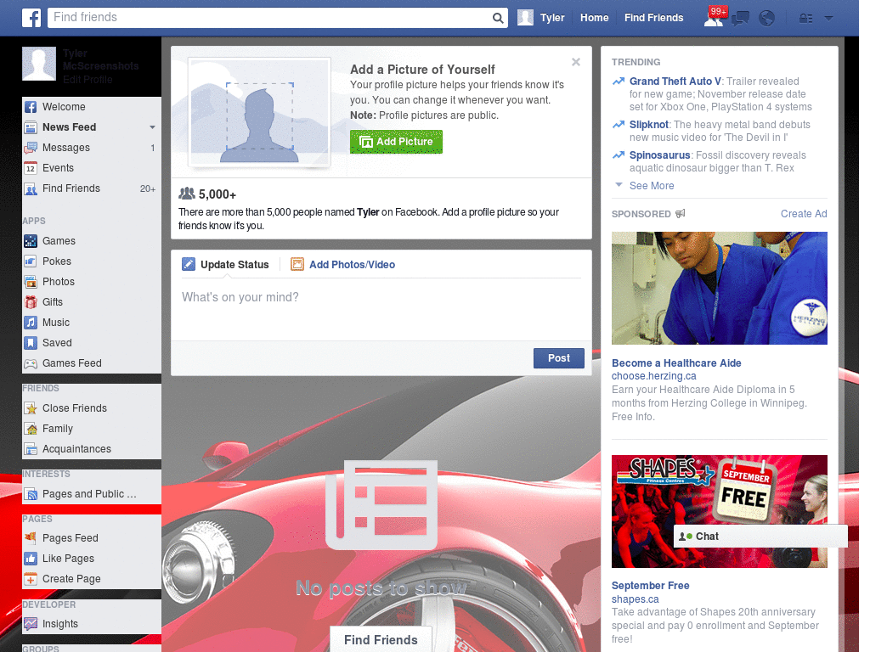Click the Gifts app icon
Screen dimensions: 870x652
pyautogui.click(x=31, y=302)
